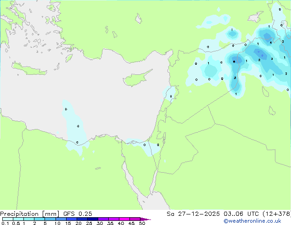Click the '0.1' legend scale label
The width and height of the screenshot is (291, 225).
click(5, 223)
